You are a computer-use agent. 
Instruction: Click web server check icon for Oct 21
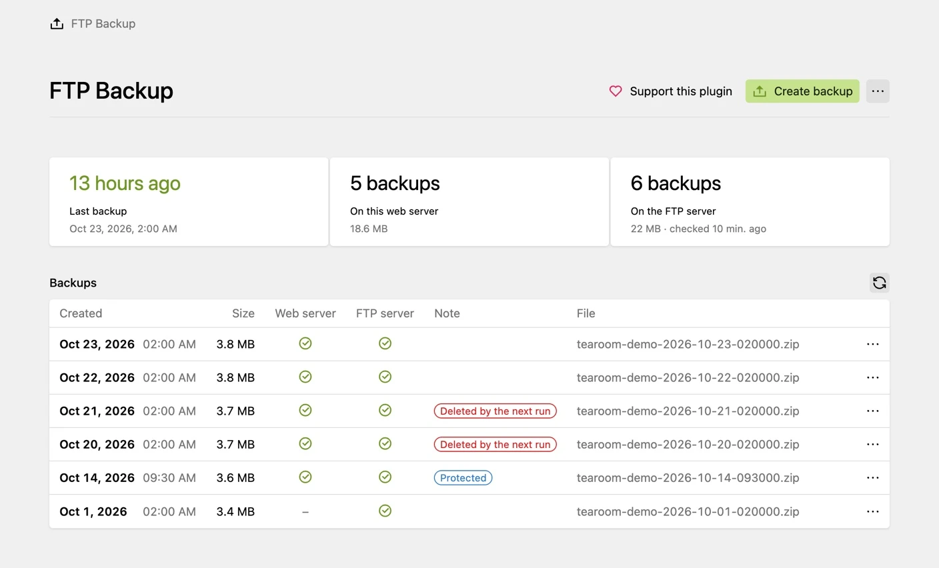tap(305, 410)
